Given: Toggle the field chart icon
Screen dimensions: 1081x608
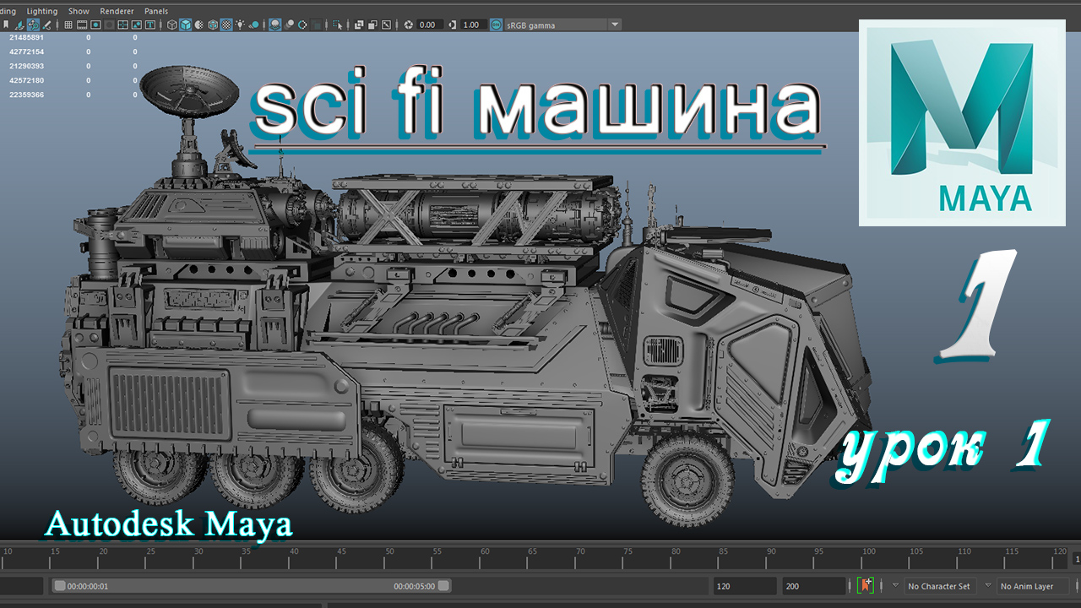Looking at the screenshot, I should [x=122, y=24].
